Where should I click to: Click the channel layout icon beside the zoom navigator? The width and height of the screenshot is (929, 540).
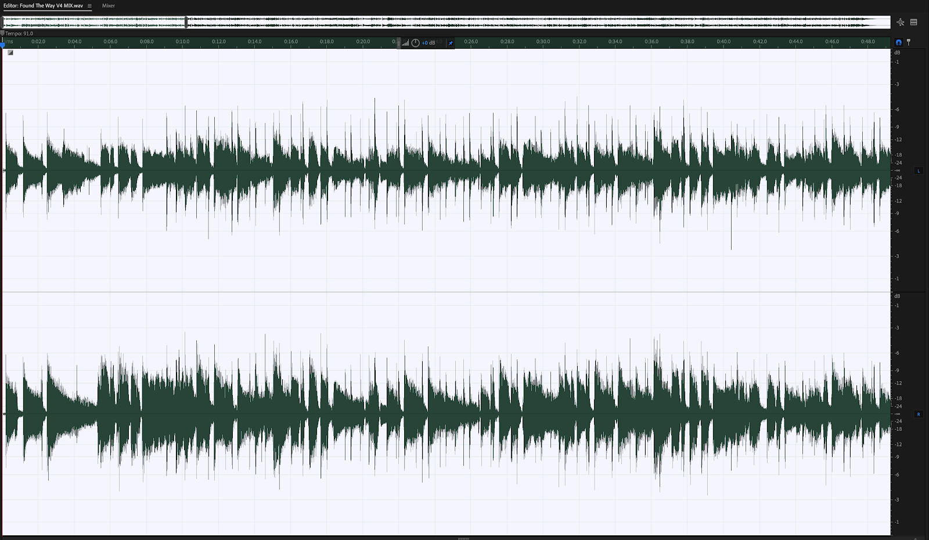tap(914, 22)
